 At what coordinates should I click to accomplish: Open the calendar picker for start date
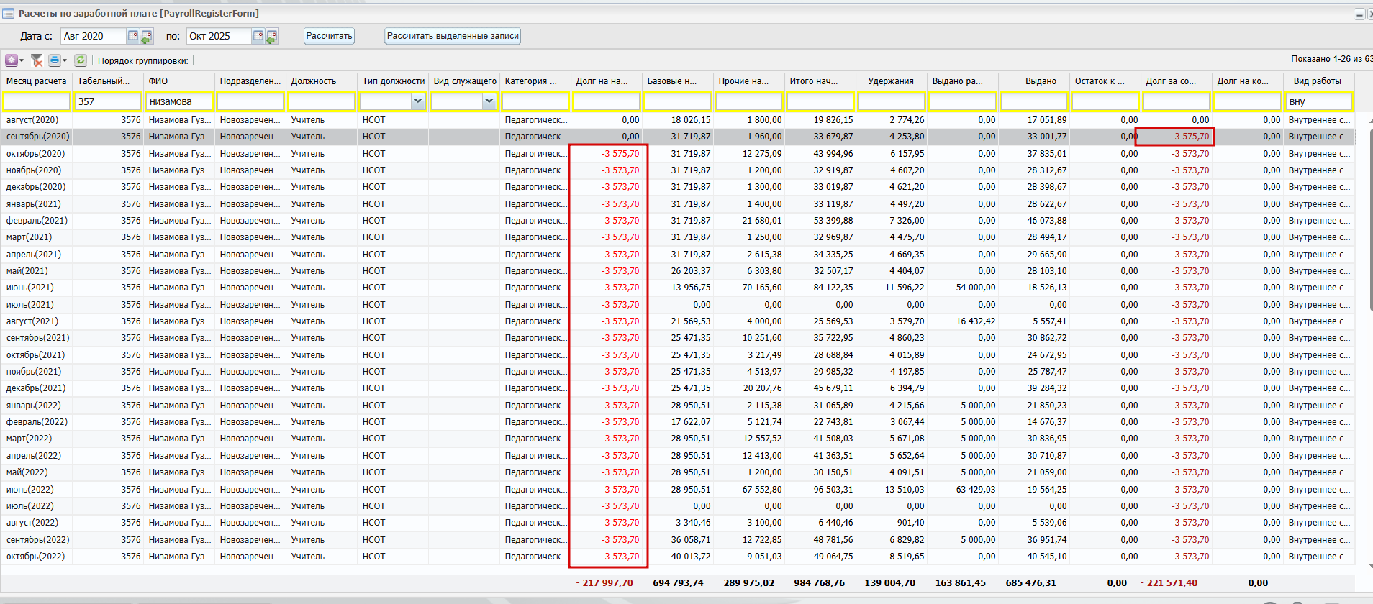(x=133, y=36)
